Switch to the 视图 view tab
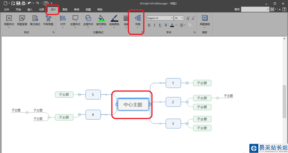288x153 pixels. pos(88,9)
